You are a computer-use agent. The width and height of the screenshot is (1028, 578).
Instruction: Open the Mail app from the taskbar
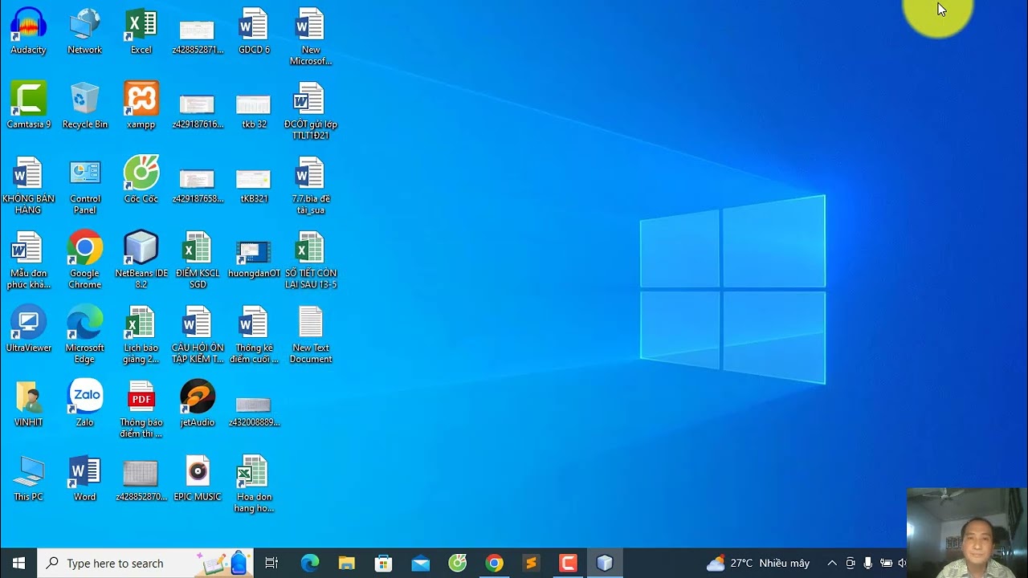(x=420, y=563)
